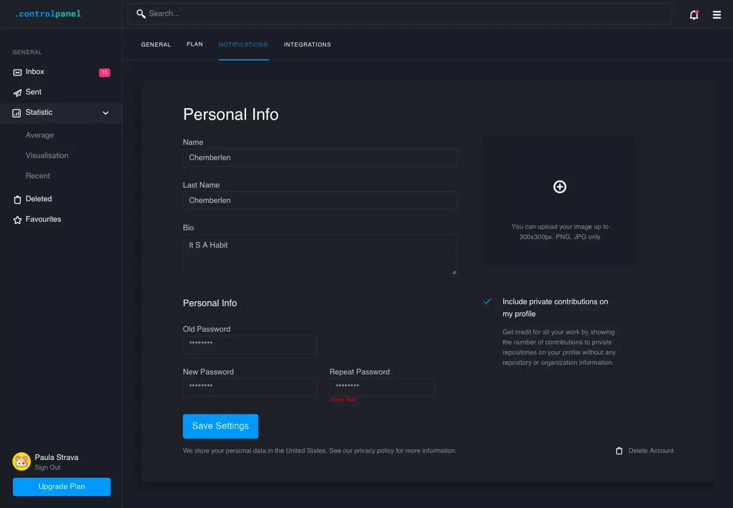This screenshot has width=733, height=508.
Task: Switch to the Integrations tab
Action: [307, 44]
